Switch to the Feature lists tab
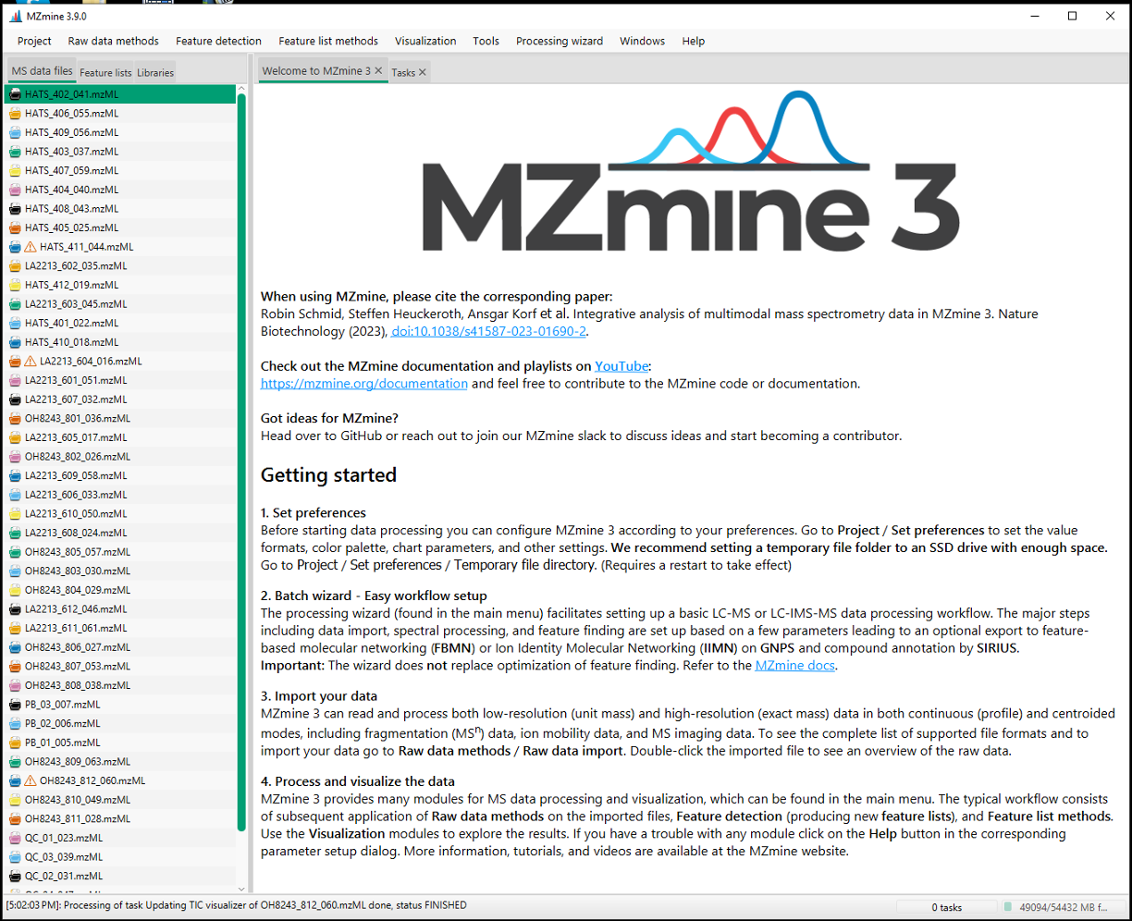This screenshot has height=921, width=1132. 105,72
